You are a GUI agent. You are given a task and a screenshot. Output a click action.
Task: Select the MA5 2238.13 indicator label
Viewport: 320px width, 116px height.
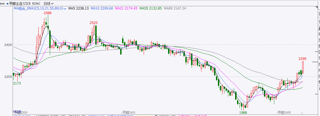tap(79, 8)
